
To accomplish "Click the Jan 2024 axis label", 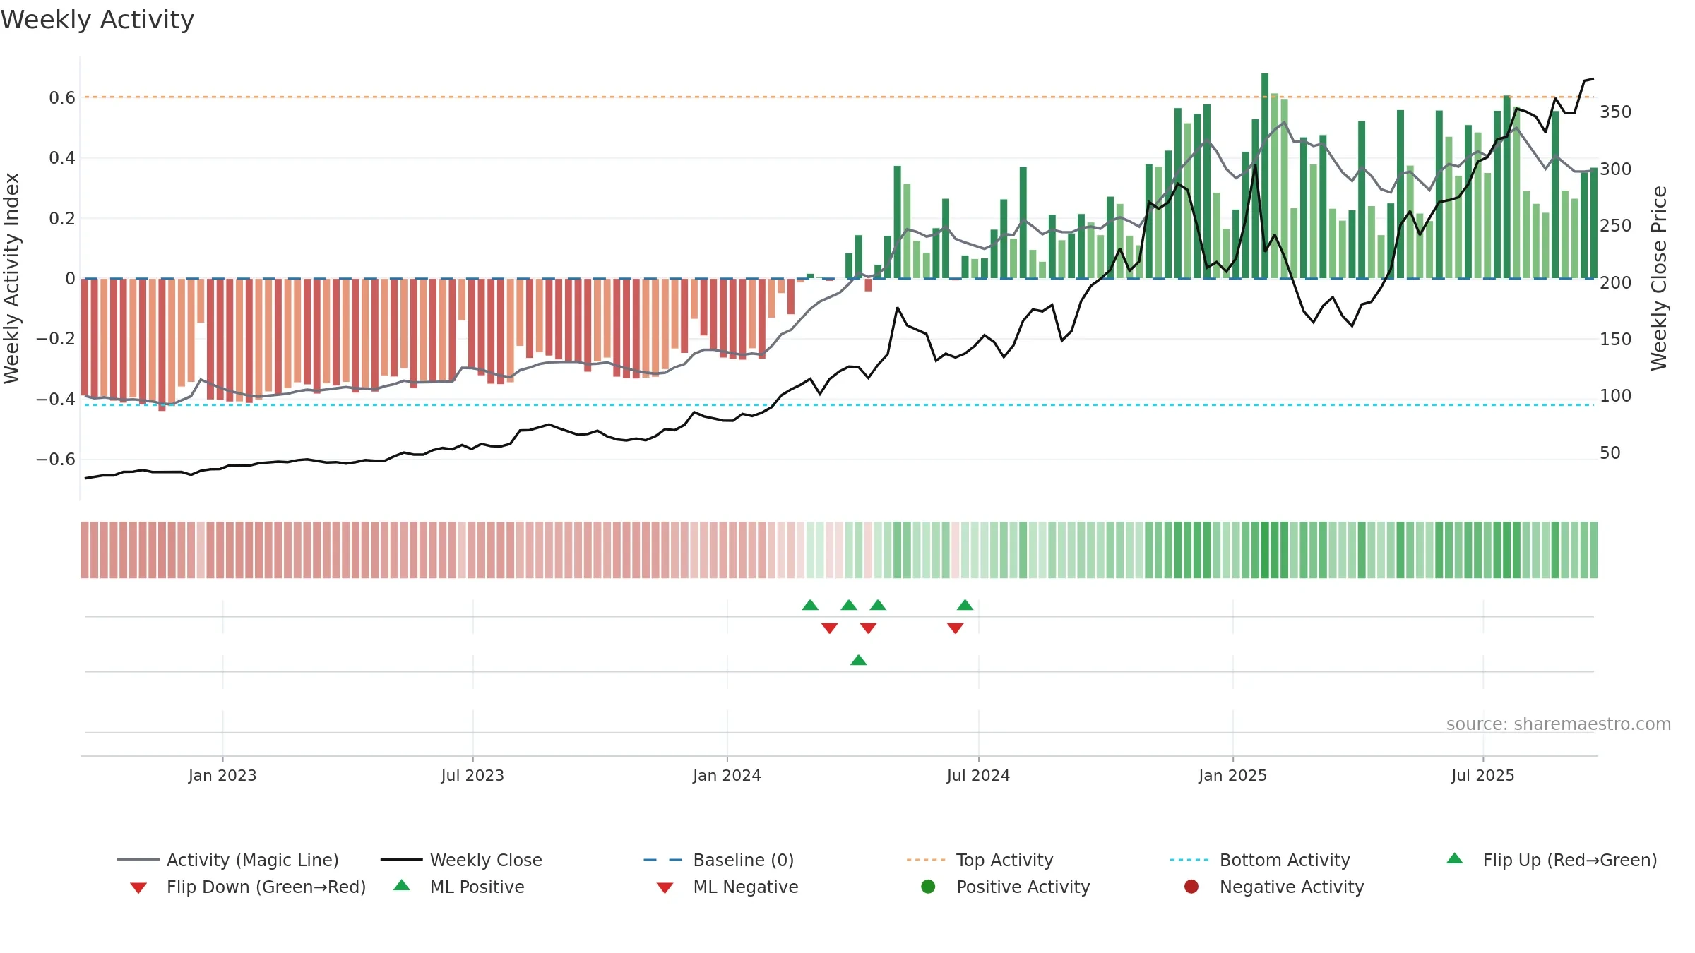I will point(727,775).
